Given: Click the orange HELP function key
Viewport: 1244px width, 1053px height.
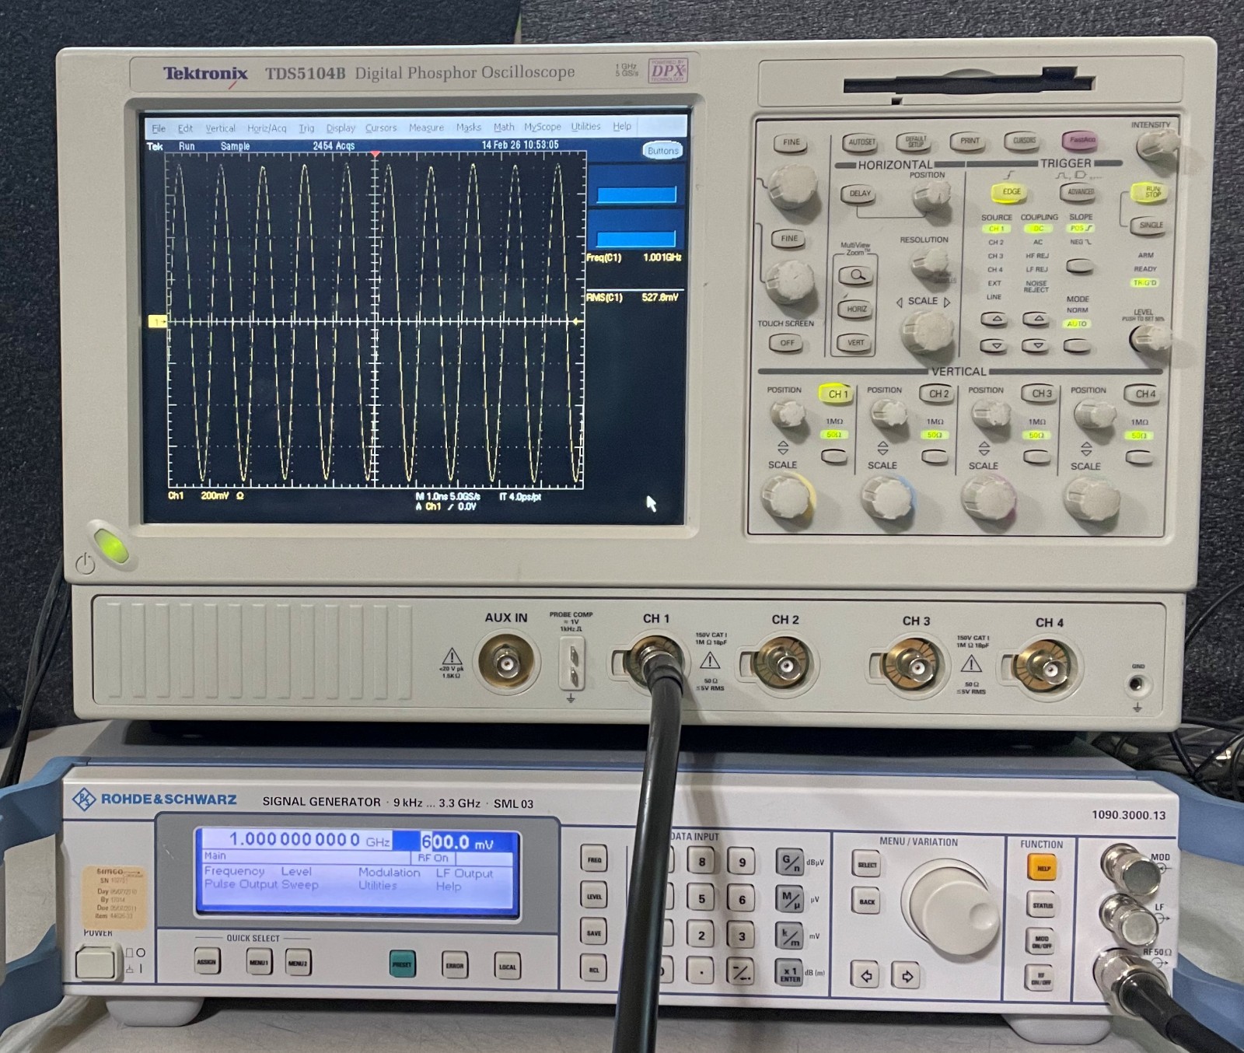Looking at the screenshot, I should (1042, 869).
